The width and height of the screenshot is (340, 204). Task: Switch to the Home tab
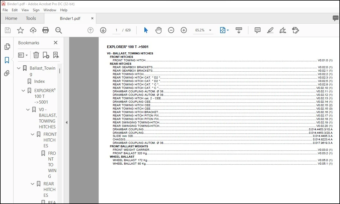[x=11, y=18]
